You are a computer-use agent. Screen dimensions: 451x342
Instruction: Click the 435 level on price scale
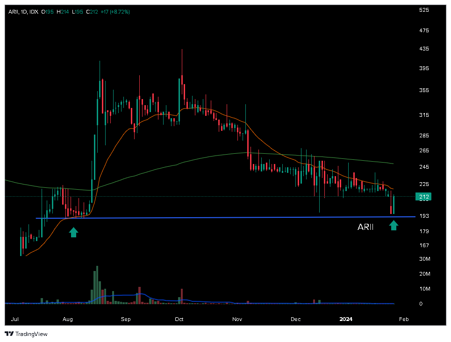(424, 49)
